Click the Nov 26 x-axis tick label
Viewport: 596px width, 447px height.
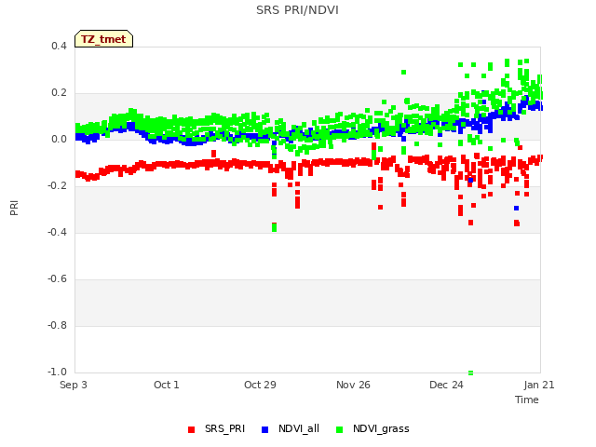point(353,385)
